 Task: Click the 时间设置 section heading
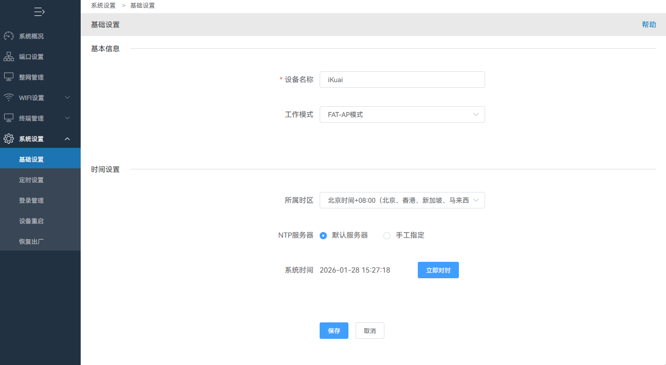click(x=105, y=169)
